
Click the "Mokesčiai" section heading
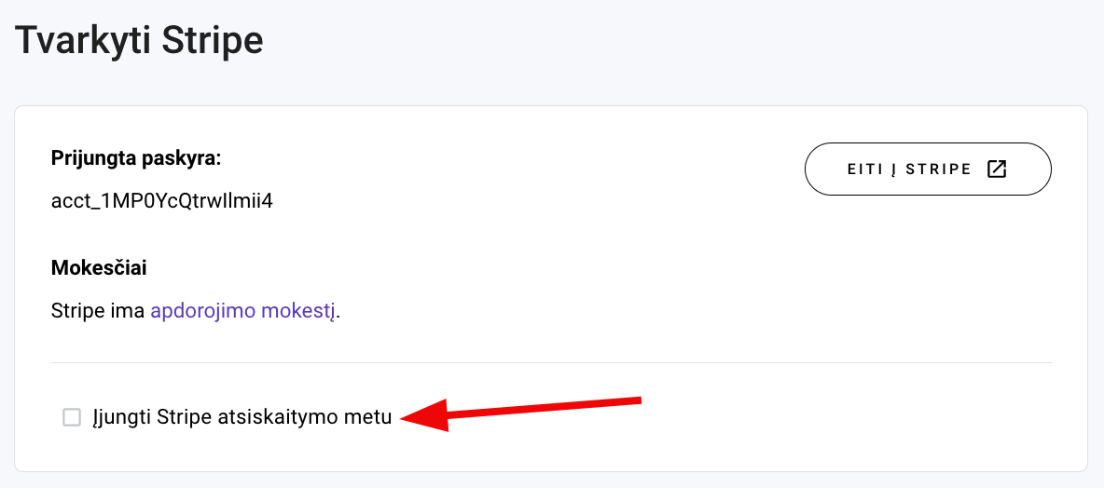click(99, 268)
